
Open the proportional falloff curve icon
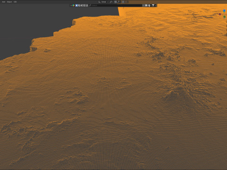[x=126, y=2]
